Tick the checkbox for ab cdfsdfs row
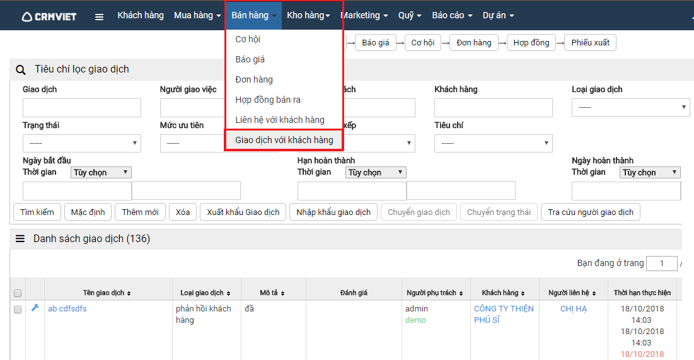This screenshot has width=694, height=360. tap(18, 310)
